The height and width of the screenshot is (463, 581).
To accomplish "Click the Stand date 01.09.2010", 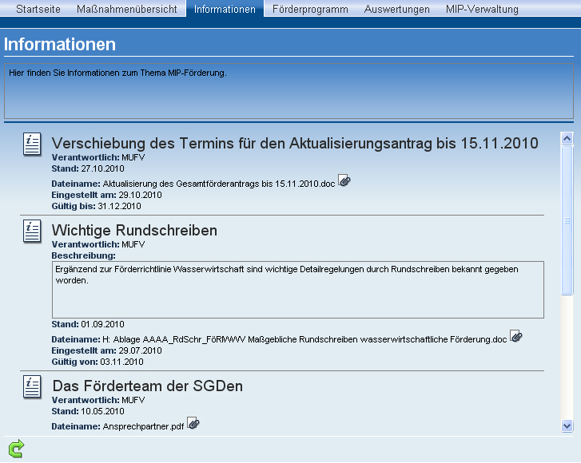I will (102, 325).
